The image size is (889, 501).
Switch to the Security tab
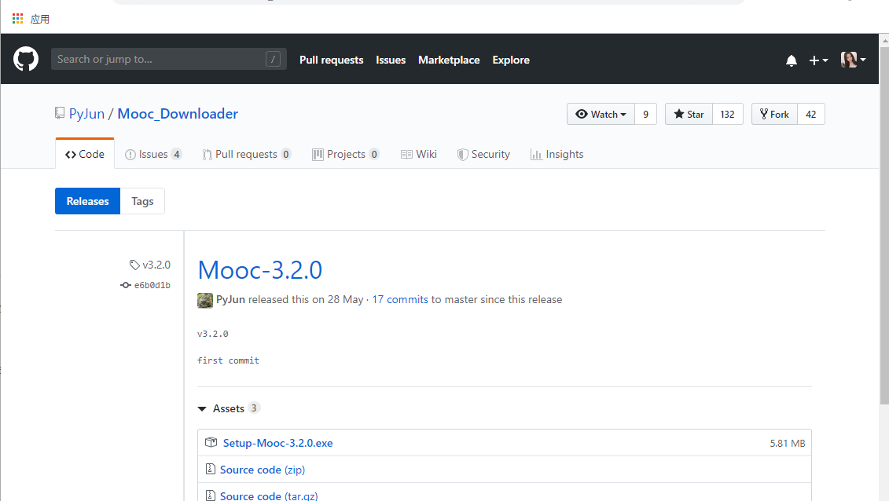pos(483,154)
